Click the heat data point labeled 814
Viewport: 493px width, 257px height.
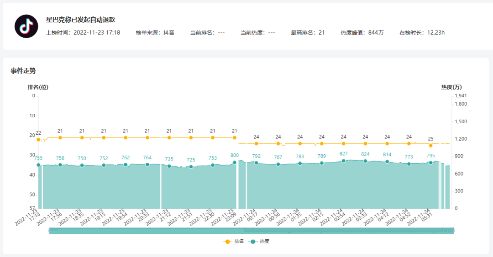pyautogui.click(x=387, y=161)
